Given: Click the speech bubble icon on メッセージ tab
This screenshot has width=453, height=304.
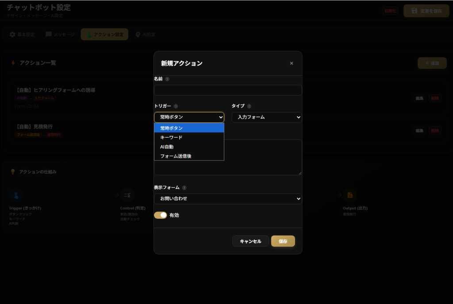Looking at the screenshot, I should click(x=48, y=34).
